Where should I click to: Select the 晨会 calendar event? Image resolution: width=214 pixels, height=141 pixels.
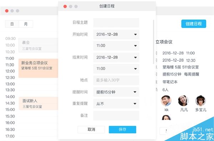pyautogui.click(x=39, y=45)
